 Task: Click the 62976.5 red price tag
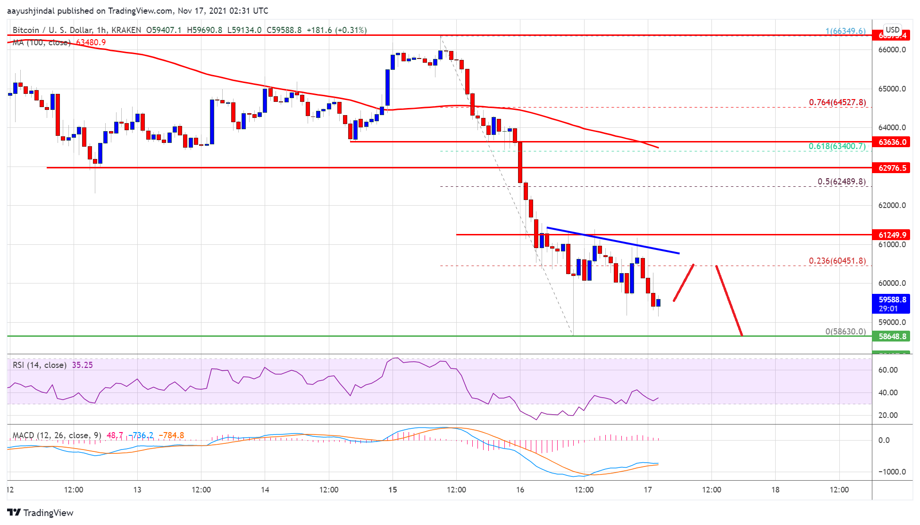(891, 168)
